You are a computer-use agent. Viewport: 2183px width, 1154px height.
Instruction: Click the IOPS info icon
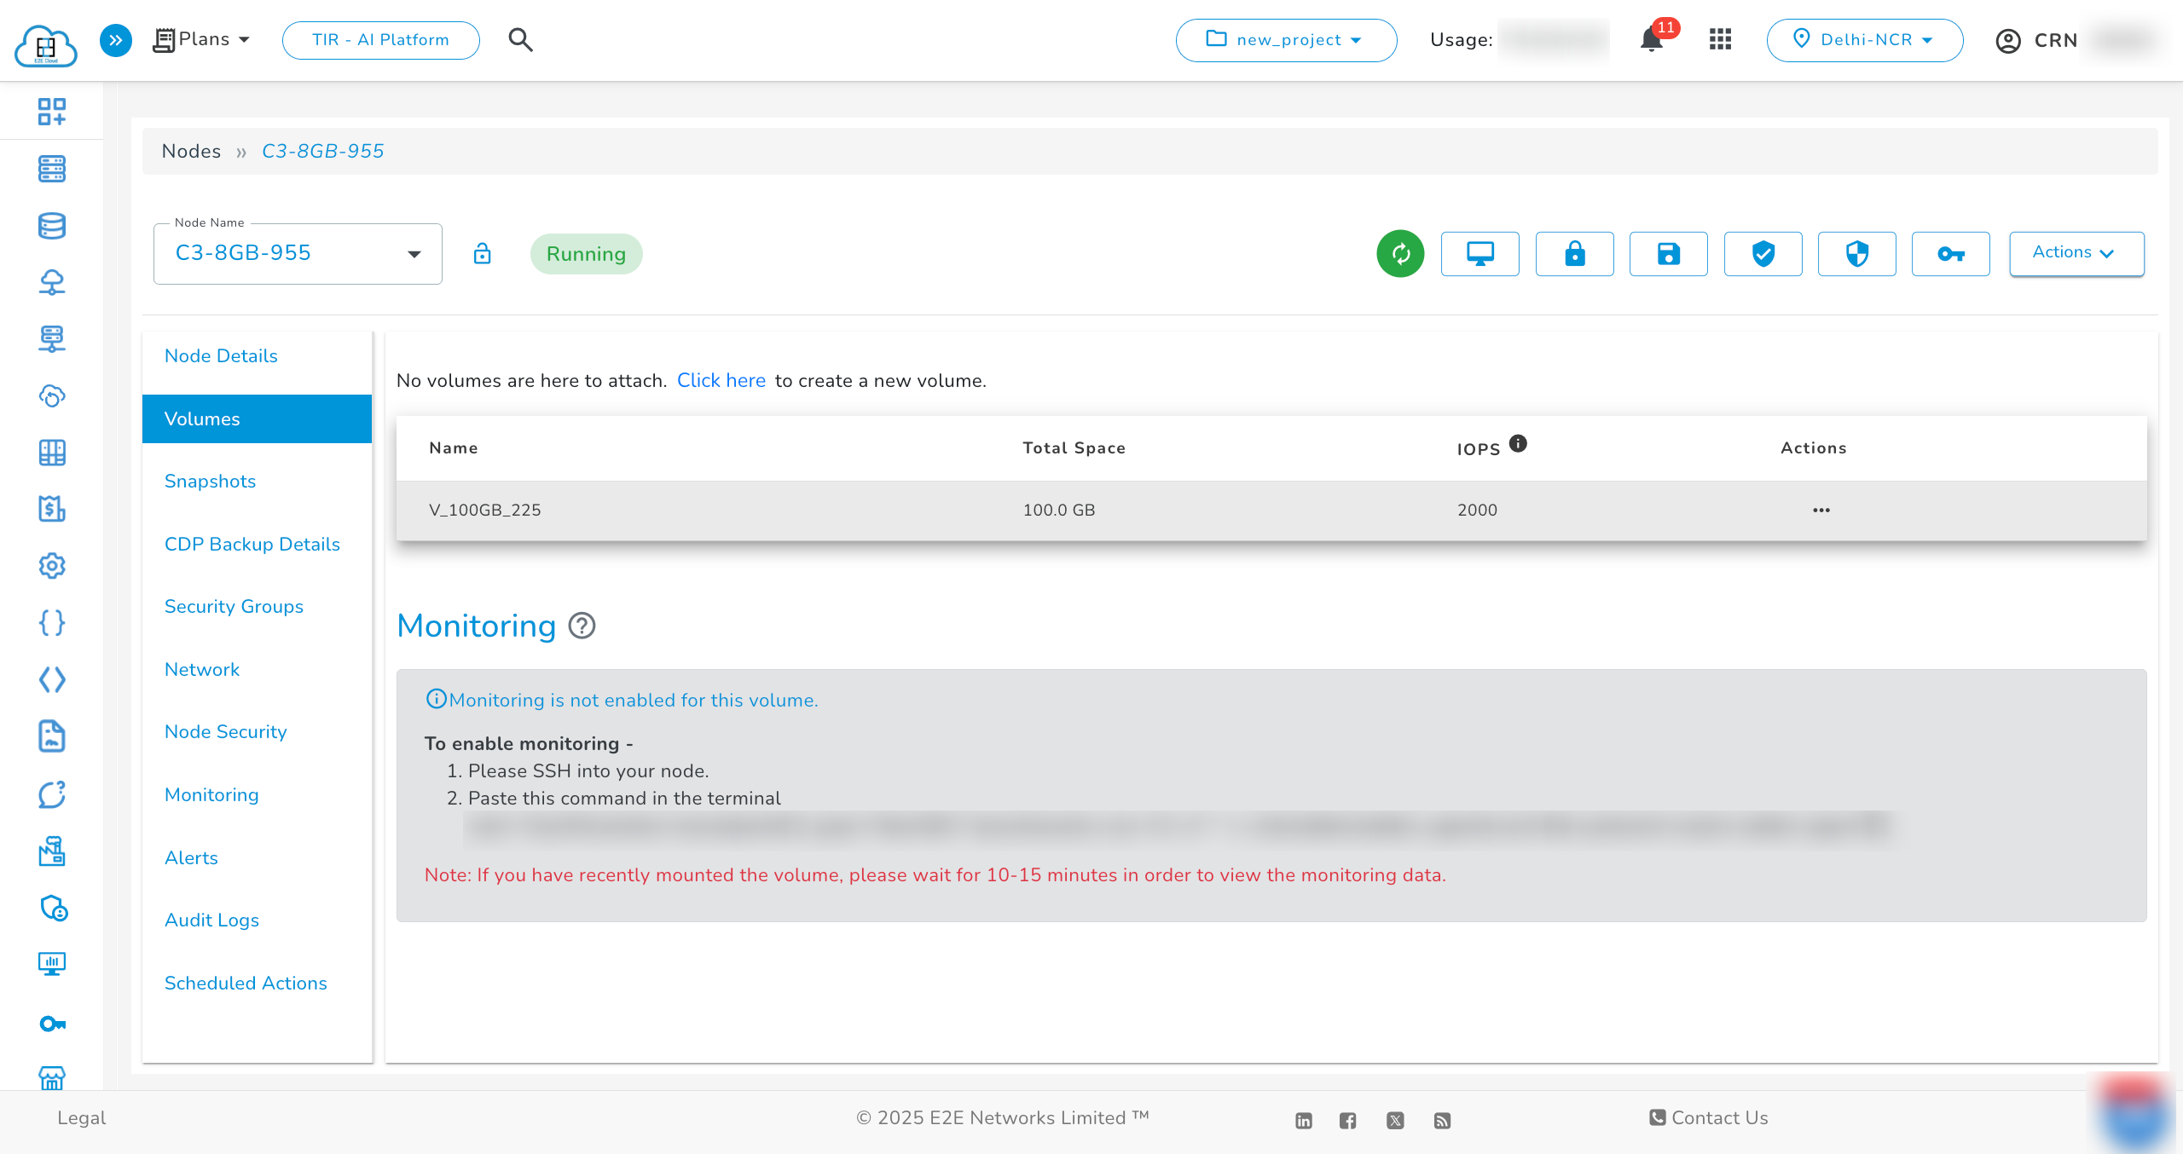point(1518,443)
